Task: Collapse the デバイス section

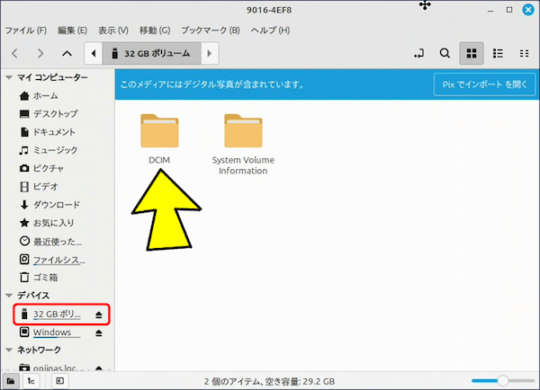Action: (9, 296)
